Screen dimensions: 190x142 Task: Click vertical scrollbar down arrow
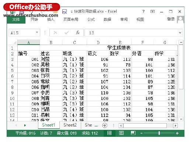click(x=181, y=119)
